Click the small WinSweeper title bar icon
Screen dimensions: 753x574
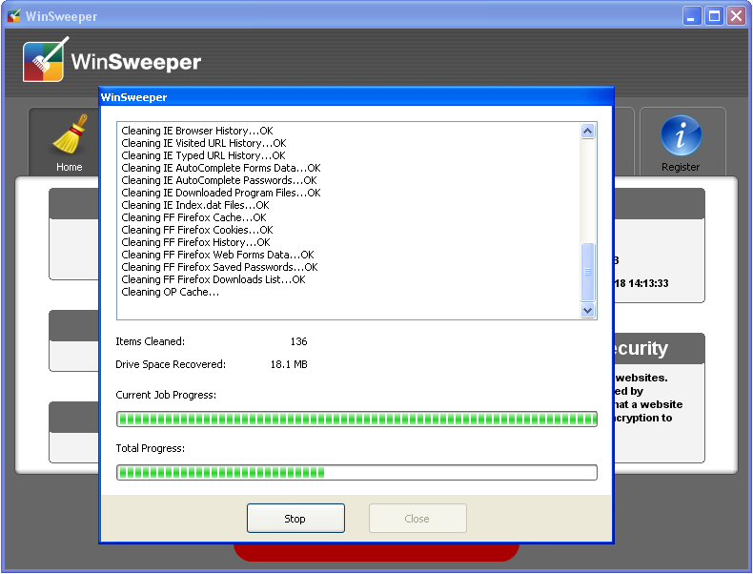[x=13, y=16]
